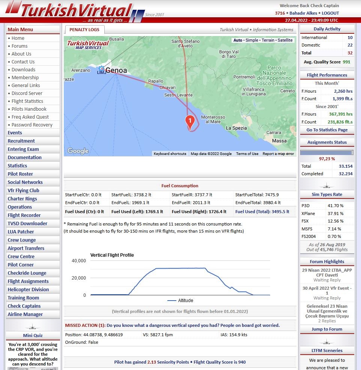The image size is (361, 370).
Task: Open the Operations sidebar section
Action: pos(33,207)
